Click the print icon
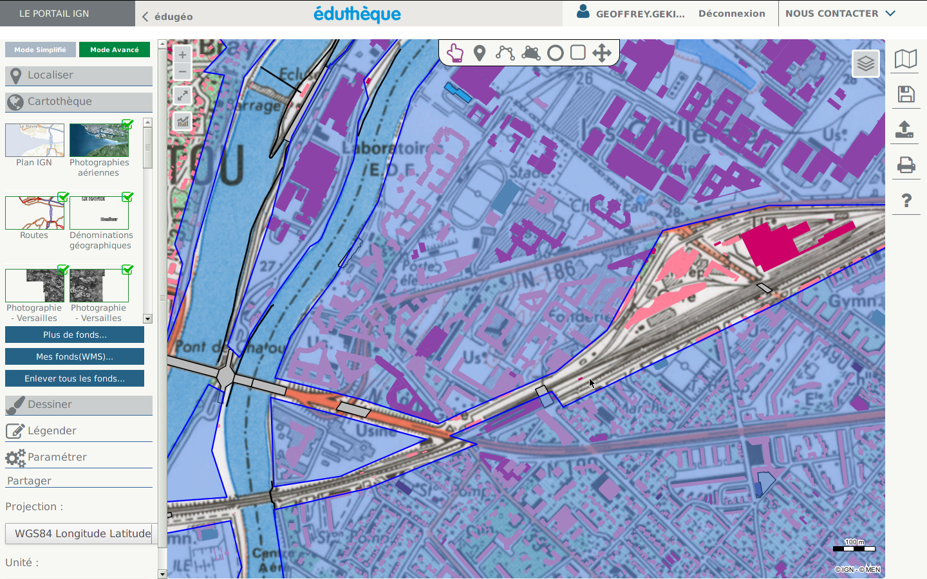Image resolution: width=927 pixels, height=579 pixels. [906, 165]
